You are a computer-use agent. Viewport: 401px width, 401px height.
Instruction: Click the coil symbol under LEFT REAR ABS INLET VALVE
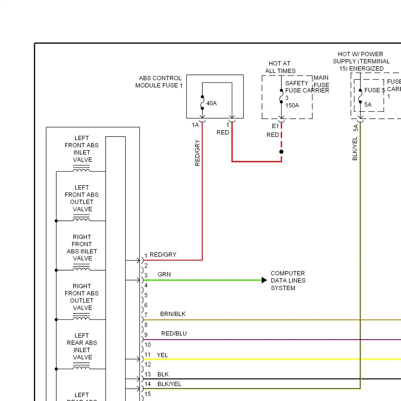(x=82, y=366)
